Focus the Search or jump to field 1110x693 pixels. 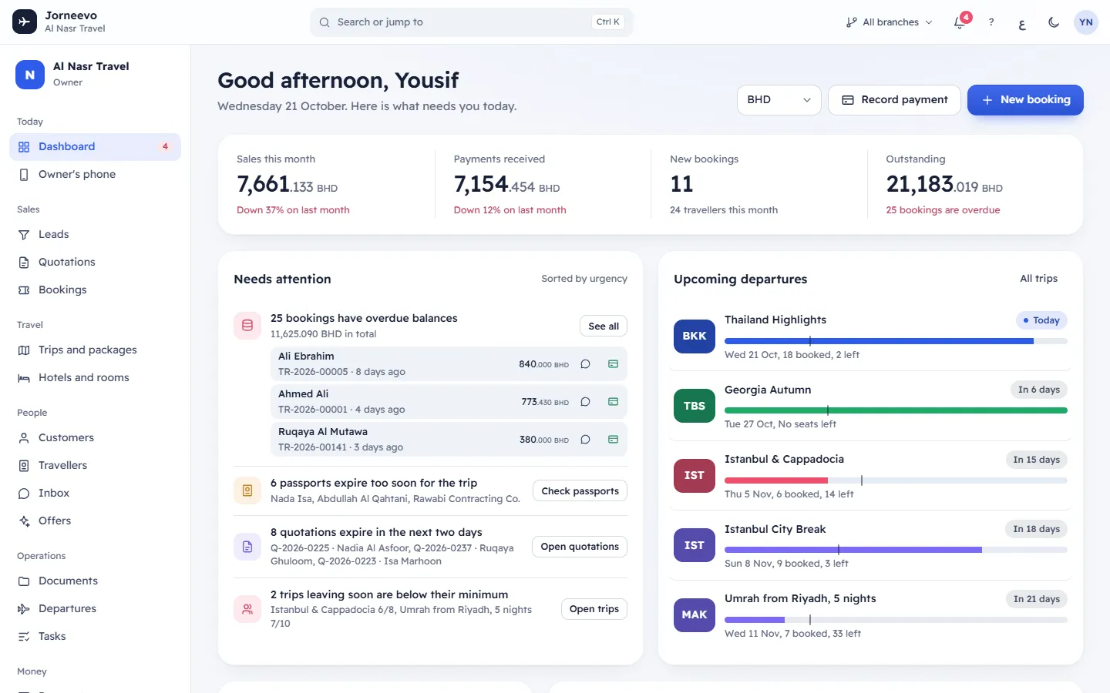(472, 22)
